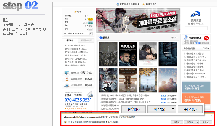Open the dropdown arrow beside magnified 저장(S)

click(173, 109)
